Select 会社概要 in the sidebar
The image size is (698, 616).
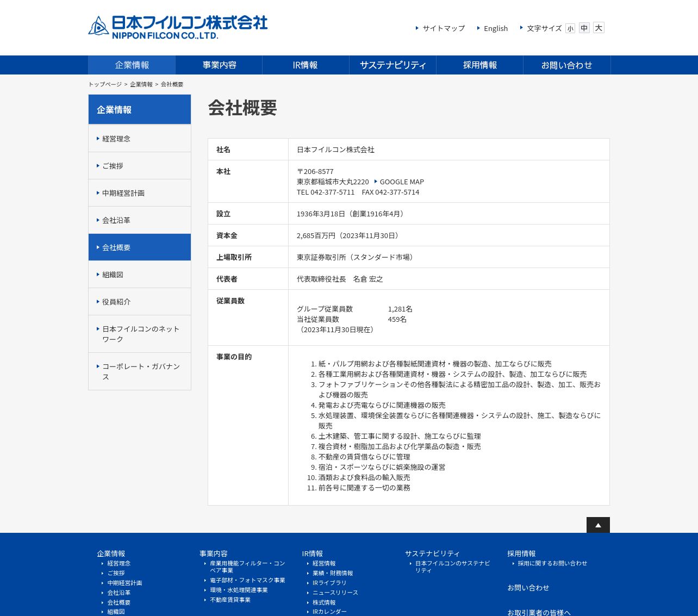[x=140, y=247]
